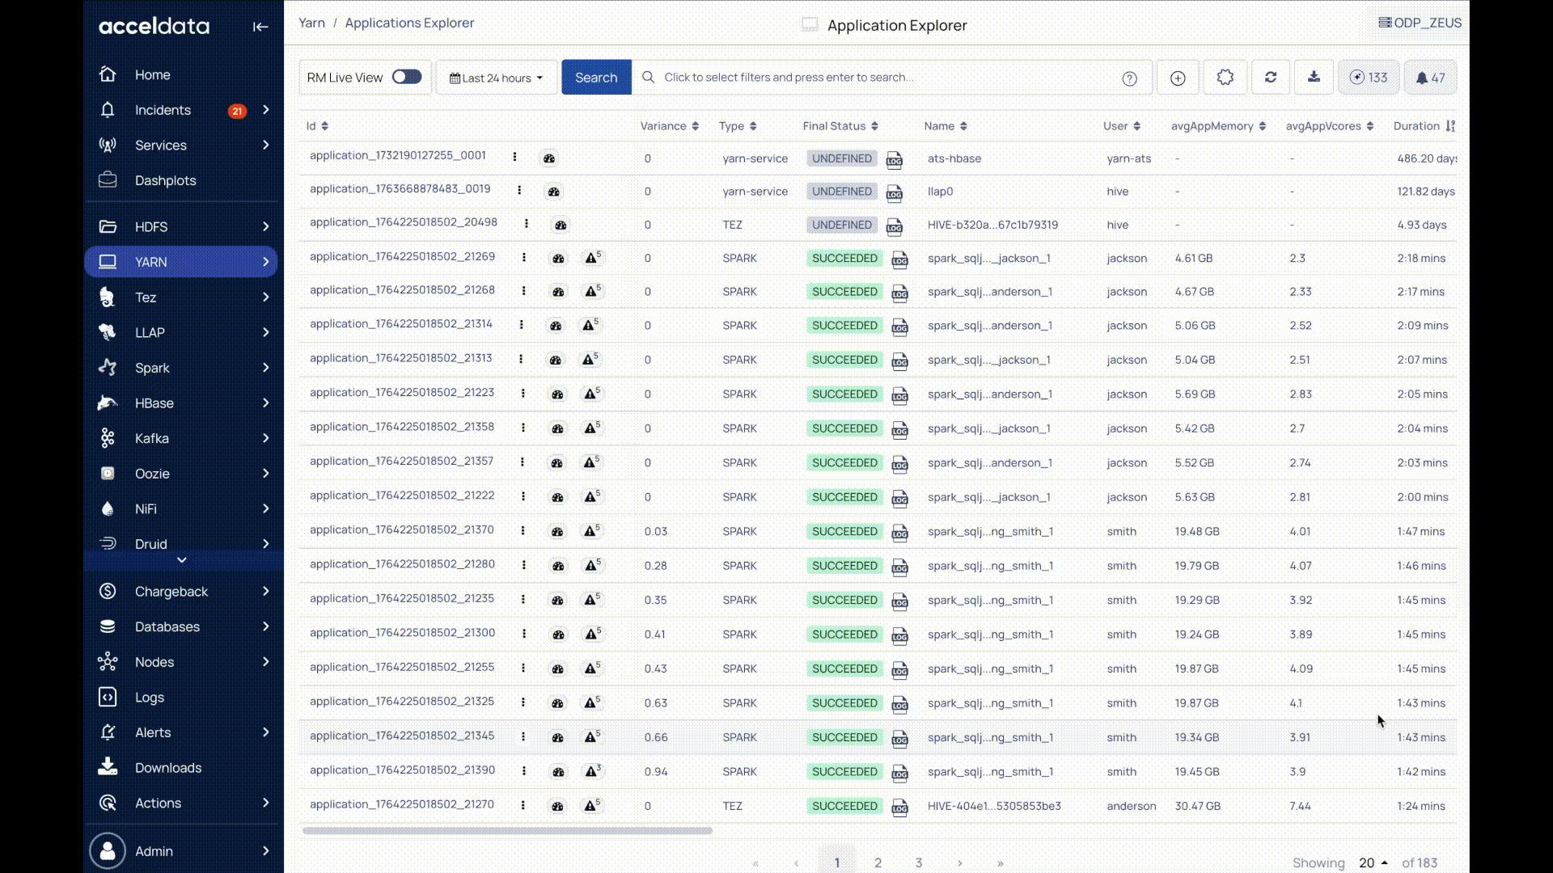Click the download icon in the toolbar
This screenshot has width=1553, height=873.
click(x=1314, y=78)
